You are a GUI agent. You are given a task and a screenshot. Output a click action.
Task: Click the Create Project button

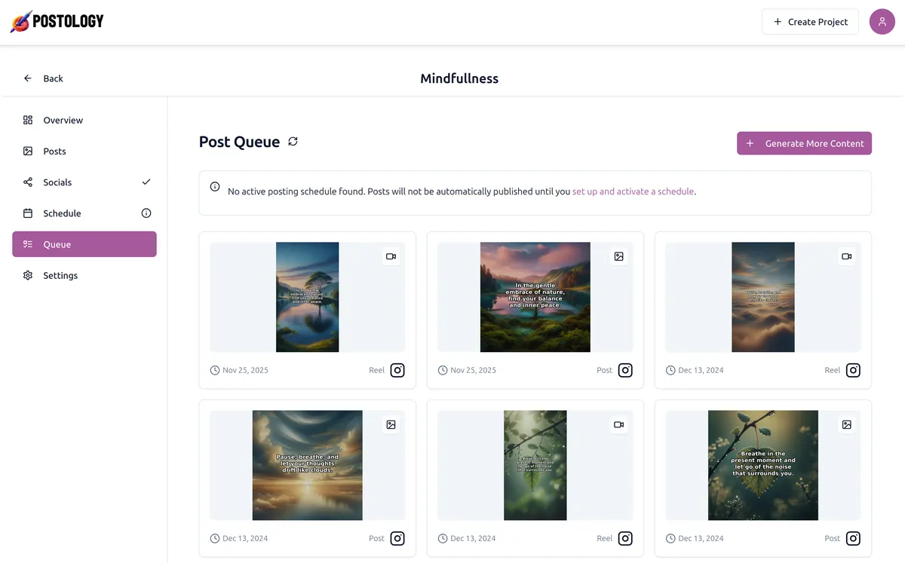click(x=810, y=22)
